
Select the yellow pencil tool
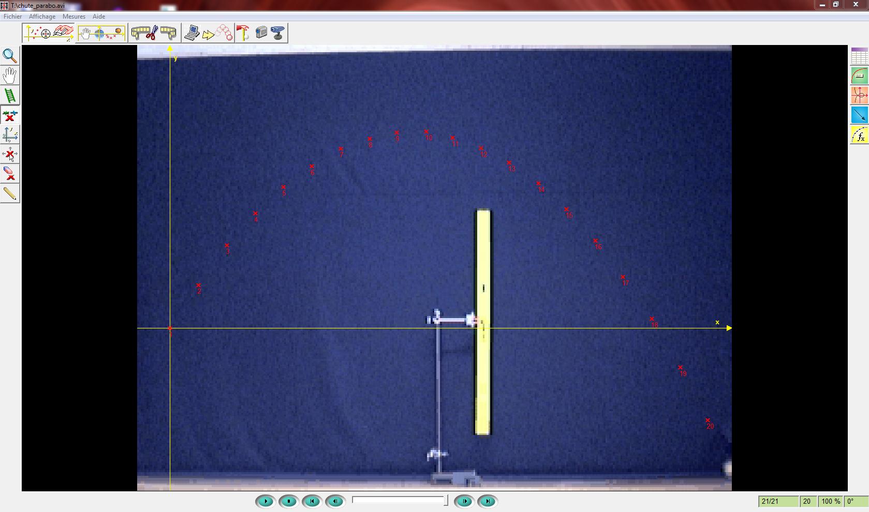click(x=10, y=193)
